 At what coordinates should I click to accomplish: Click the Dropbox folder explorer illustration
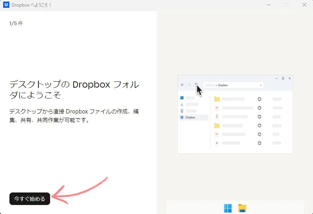point(235,115)
